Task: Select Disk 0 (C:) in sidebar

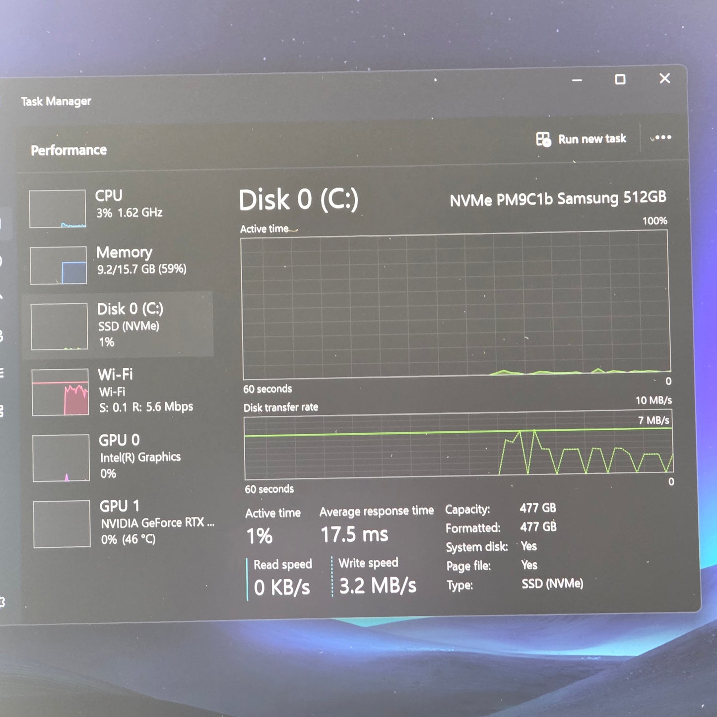Action: click(119, 325)
